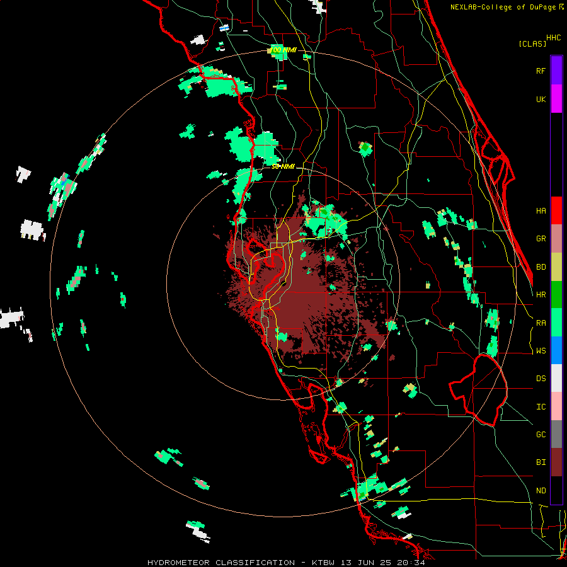Click the 'HA' legend label
567x567 pixels.
click(541, 210)
